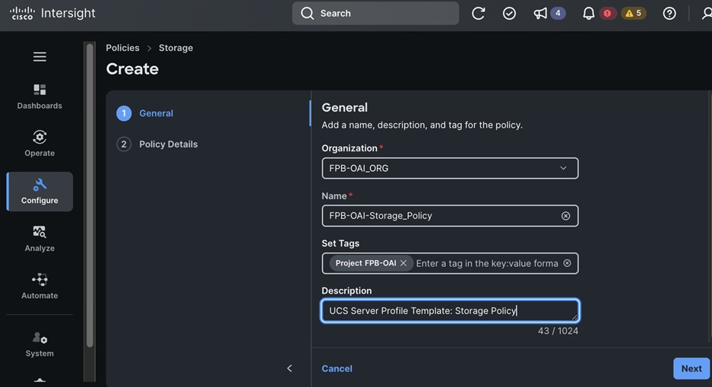Clear all tags with the X icon
This screenshot has height=387, width=712.
pyautogui.click(x=567, y=264)
